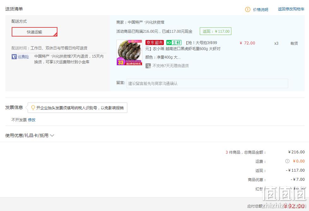Go back via 返回修改购物车 link
The width and height of the screenshot is (309, 211).
[x=291, y=9]
